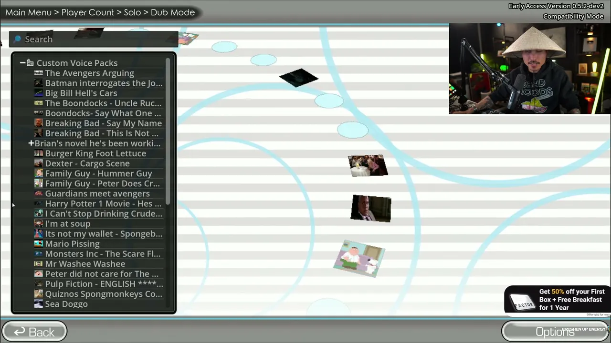This screenshot has width=611, height=343.
Task: Click the Mr Washee Washee thumbnail icon
Action: pyautogui.click(x=39, y=263)
